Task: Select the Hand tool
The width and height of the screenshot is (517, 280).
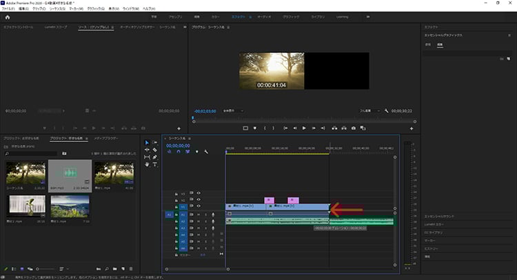Action: click(x=147, y=164)
